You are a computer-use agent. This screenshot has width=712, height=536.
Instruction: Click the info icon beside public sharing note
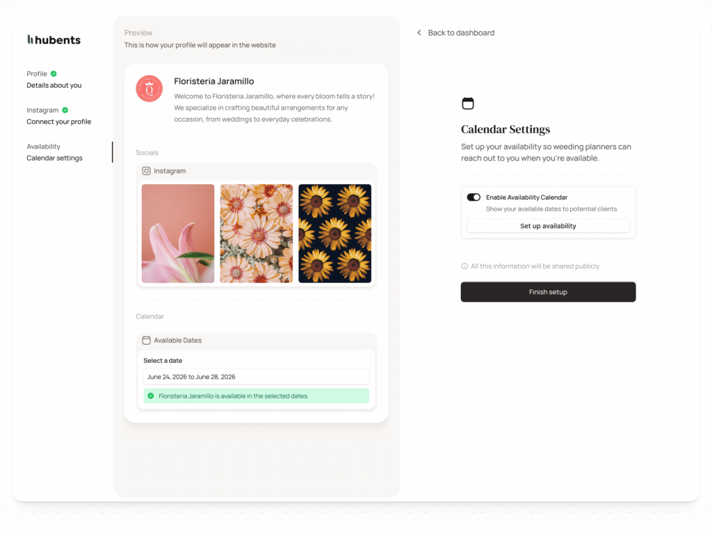464,266
